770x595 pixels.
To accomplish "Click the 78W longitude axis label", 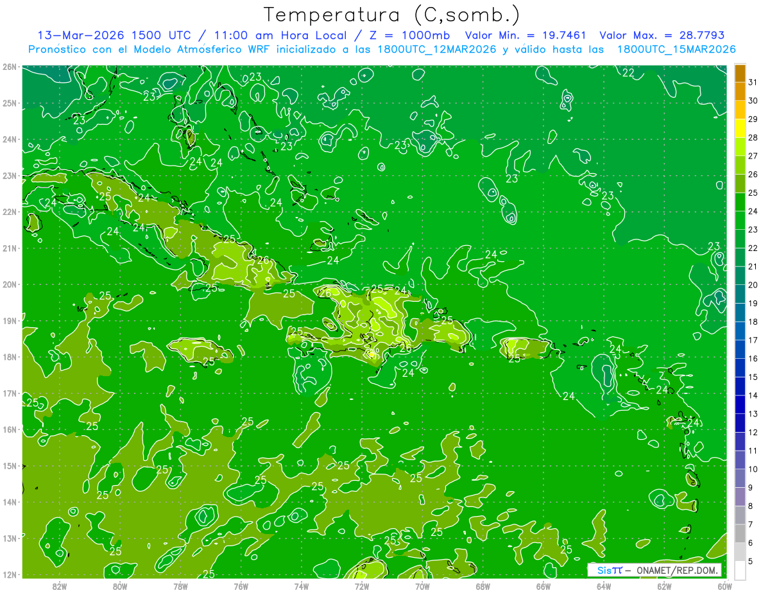I will click(x=180, y=586).
